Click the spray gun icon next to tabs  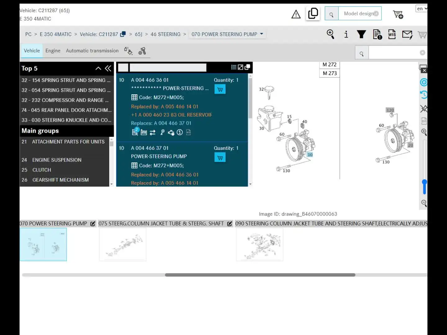click(x=142, y=51)
